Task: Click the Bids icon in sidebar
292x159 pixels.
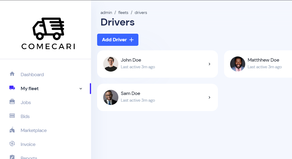Action: (x=12, y=116)
